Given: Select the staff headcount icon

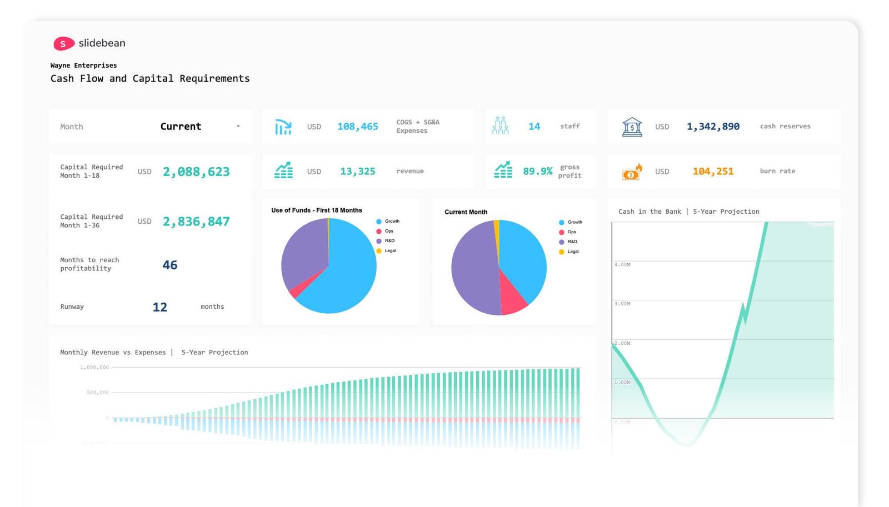Looking at the screenshot, I should 502,126.
